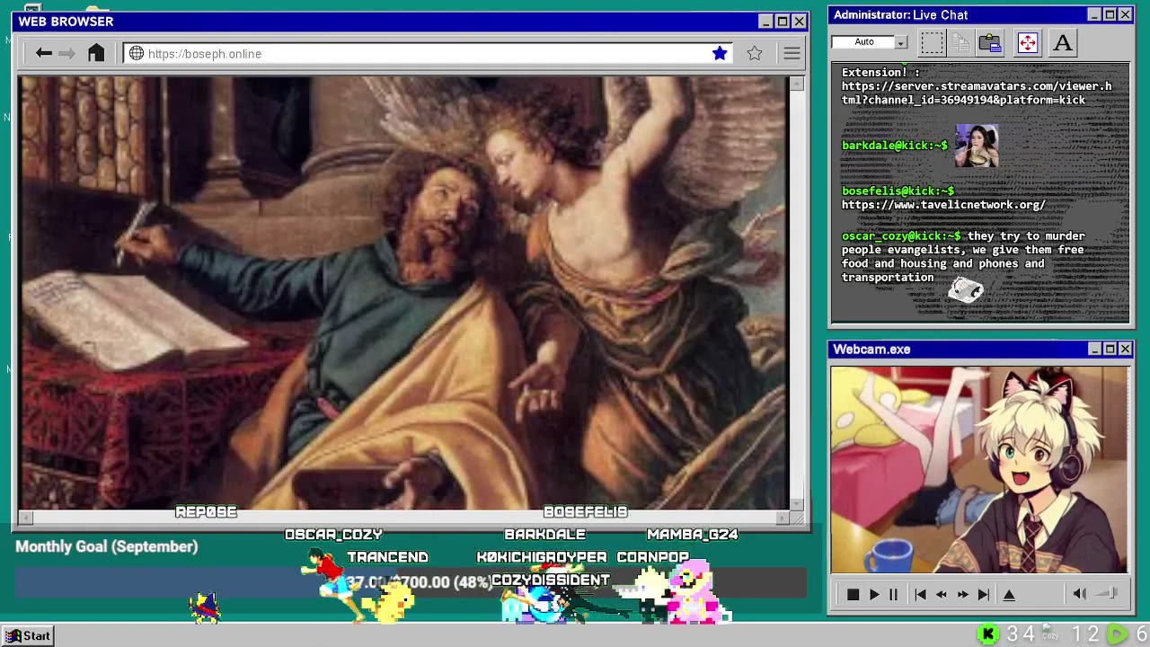Click the browser horizontal scrollbar right arrow
Image resolution: width=1150 pixels, height=647 pixels.
click(783, 518)
